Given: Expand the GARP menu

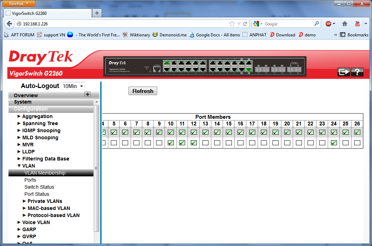Looking at the screenshot, I should [27, 230].
